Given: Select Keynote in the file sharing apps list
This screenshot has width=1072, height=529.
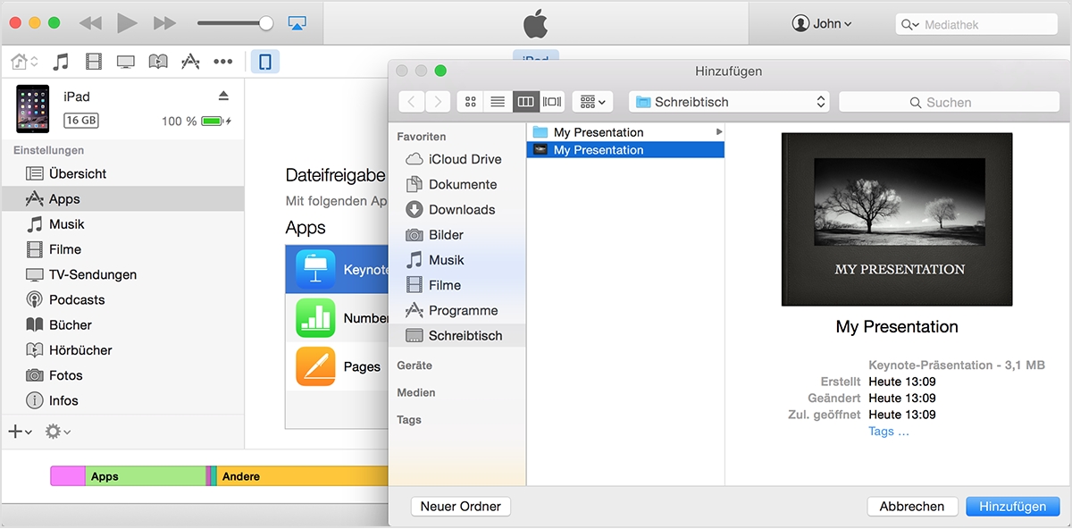Looking at the screenshot, I should 338,270.
